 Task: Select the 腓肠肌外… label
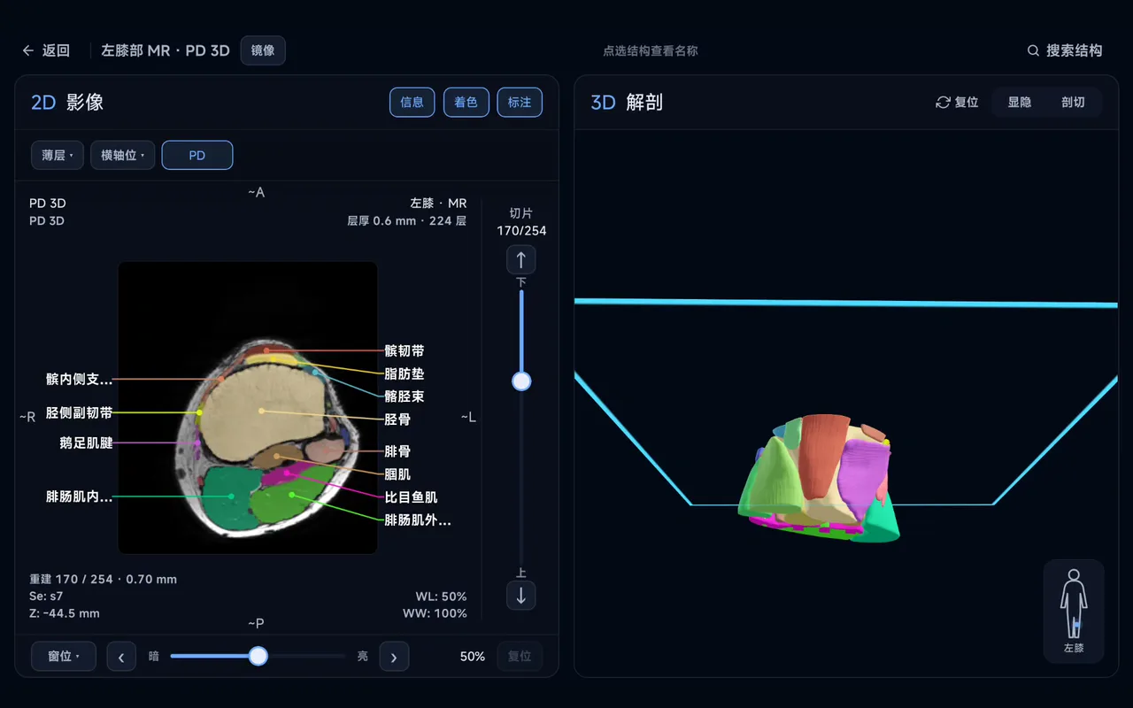[x=418, y=520]
